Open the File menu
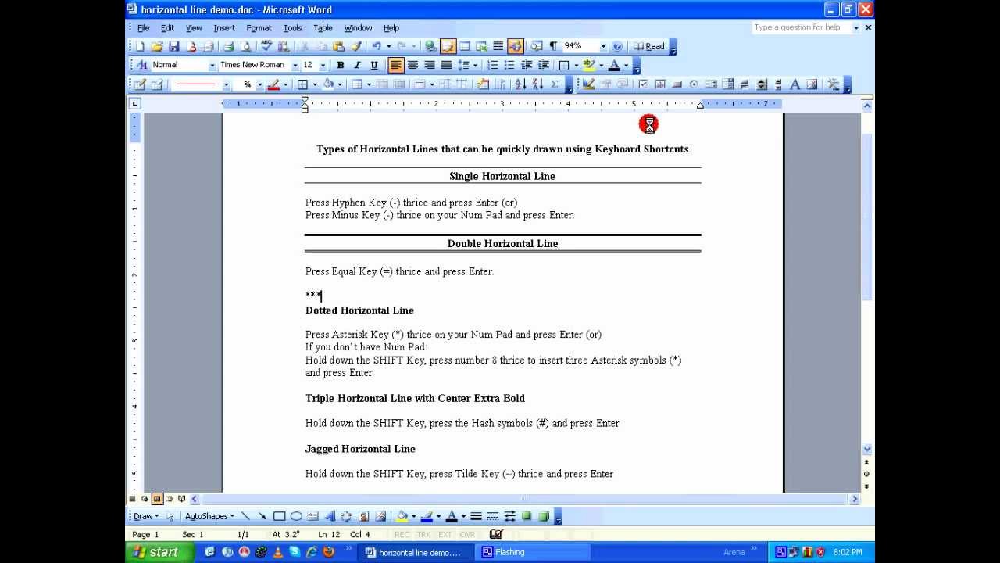The width and height of the screenshot is (1000, 563). click(143, 28)
